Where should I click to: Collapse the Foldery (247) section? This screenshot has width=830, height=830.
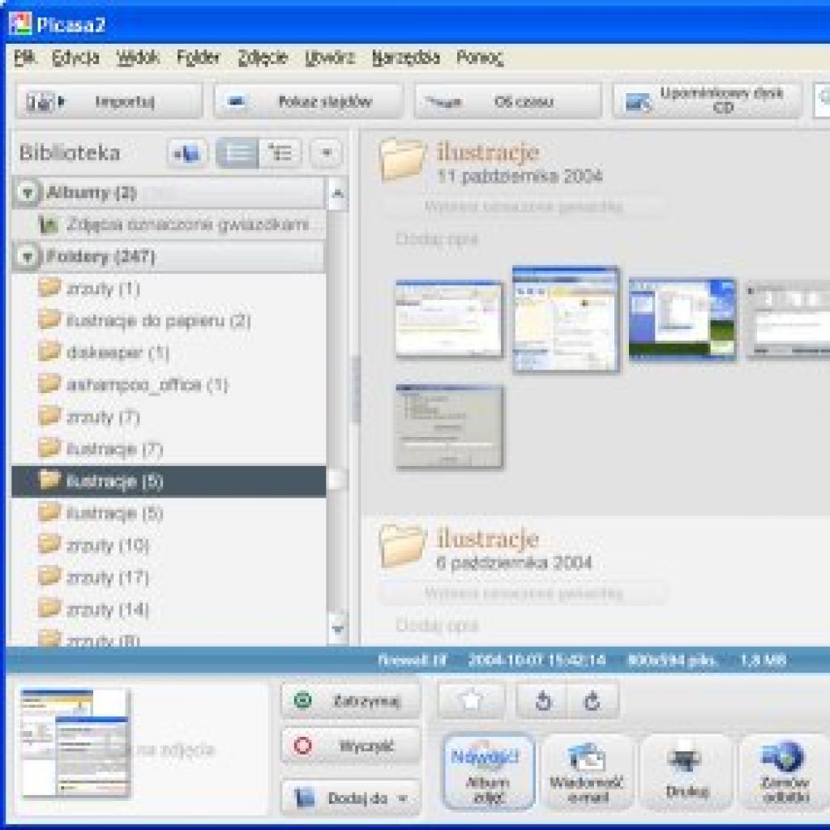tap(27, 257)
